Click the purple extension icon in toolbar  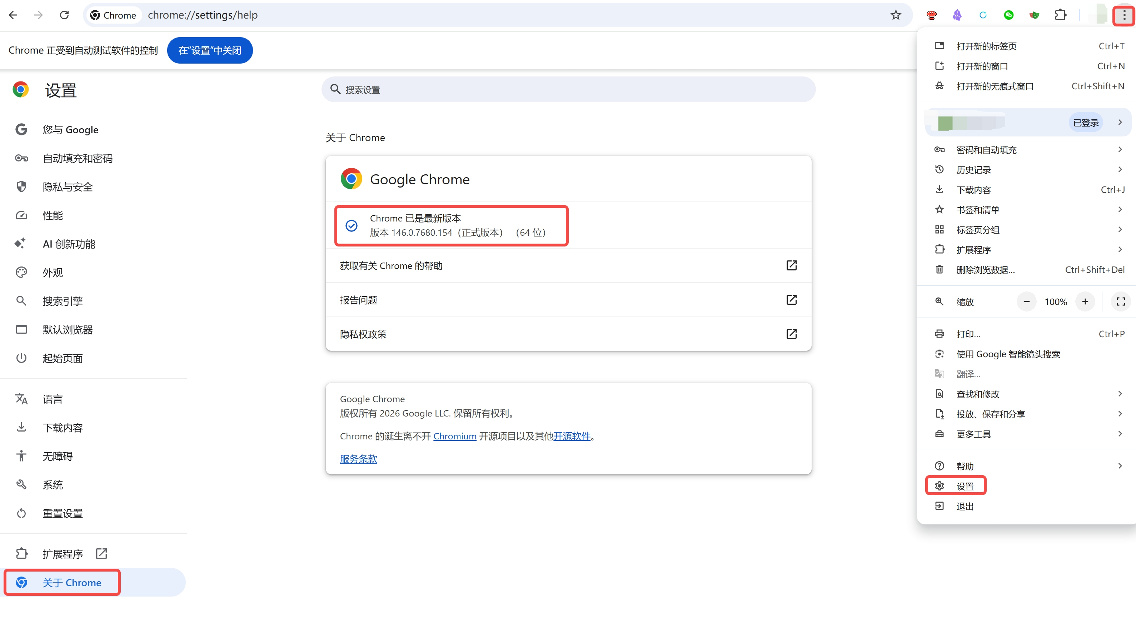coord(957,15)
